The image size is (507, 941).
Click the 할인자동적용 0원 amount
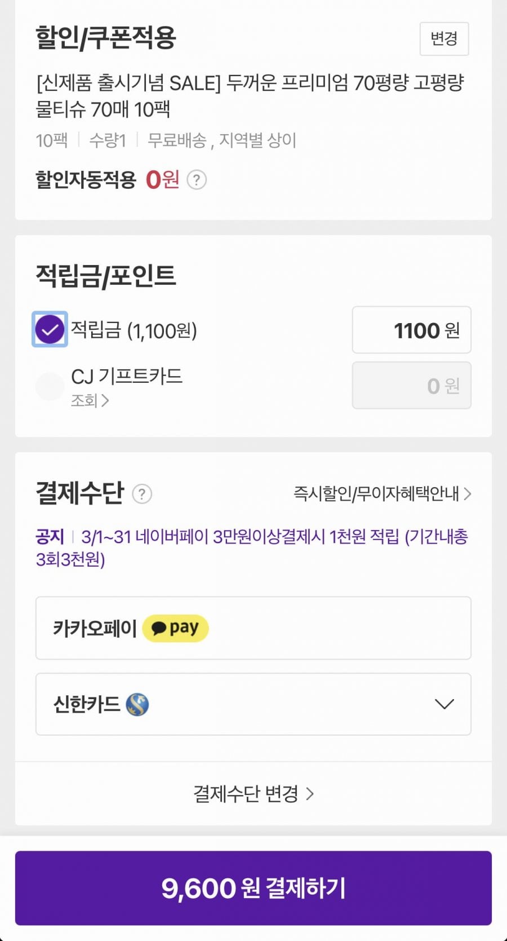click(162, 180)
